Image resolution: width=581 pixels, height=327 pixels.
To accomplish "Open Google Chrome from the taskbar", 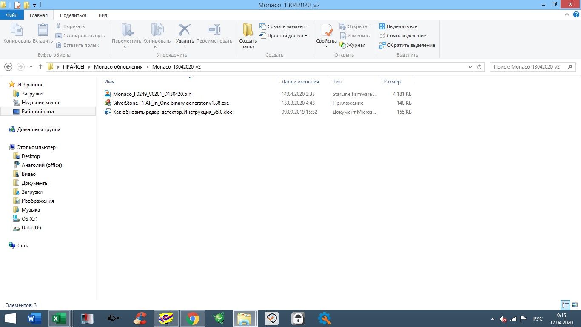I will (192, 318).
